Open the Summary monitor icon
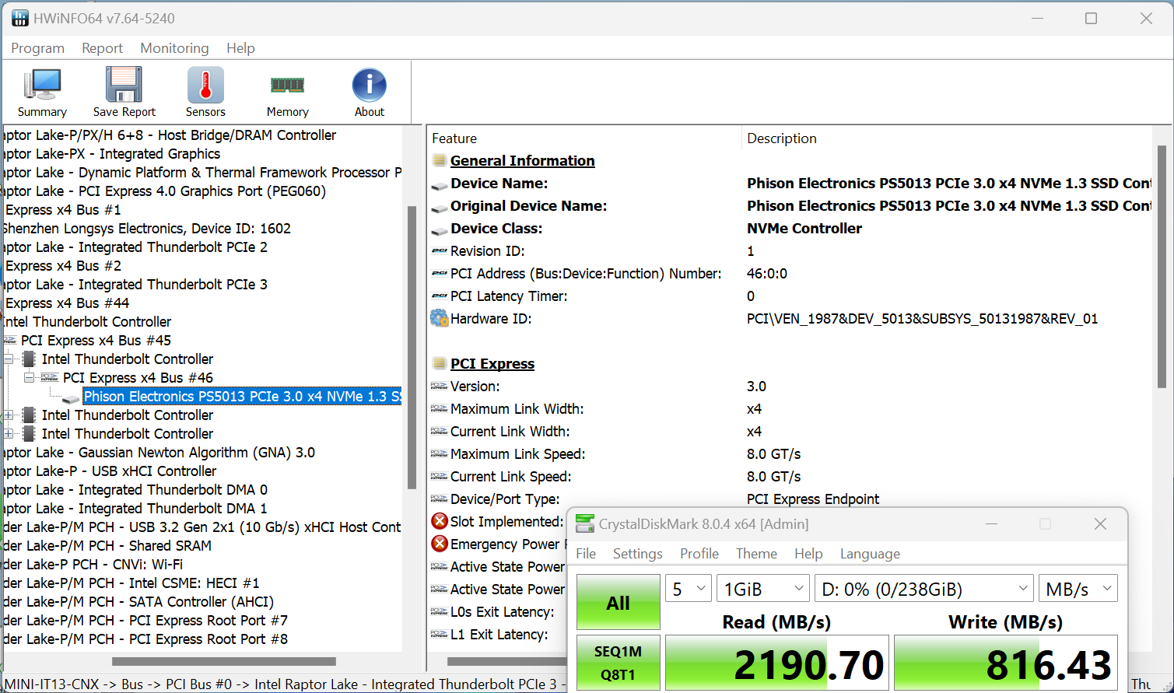1174x693 pixels. coord(42,85)
